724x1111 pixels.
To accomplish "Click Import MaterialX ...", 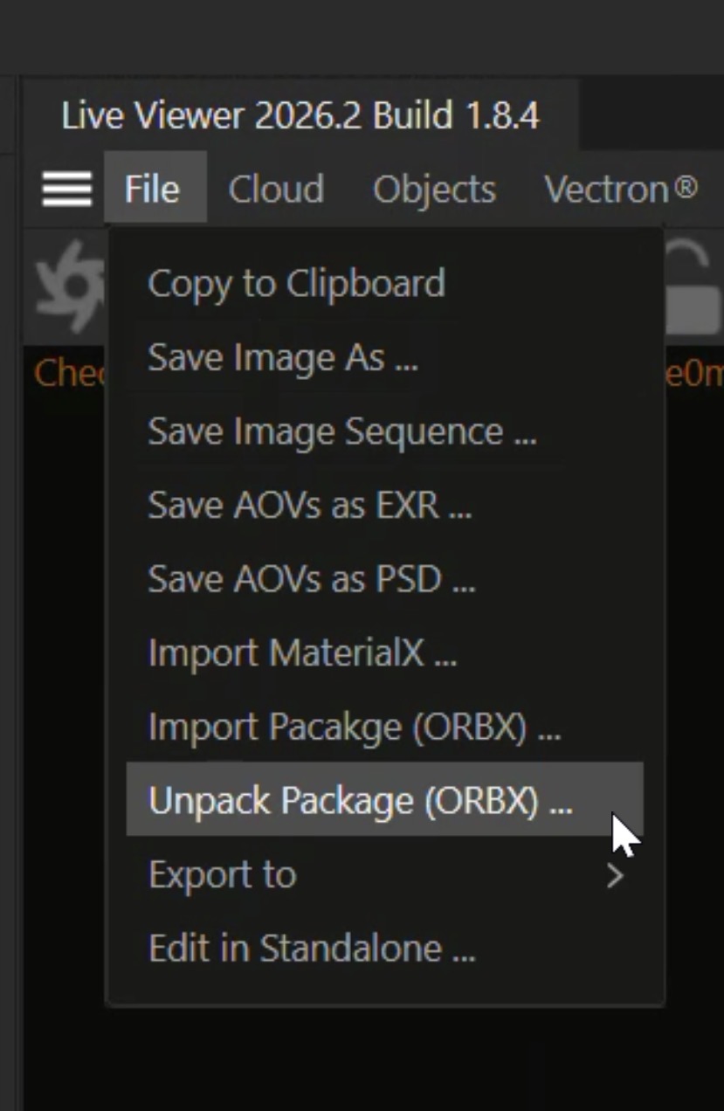I will coord(302,652).
